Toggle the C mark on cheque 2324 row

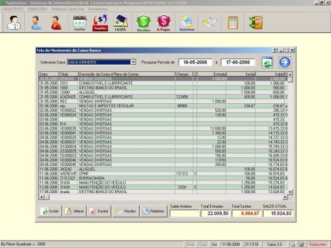(x=195, y=187)
